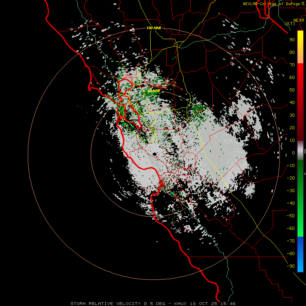Click the -80 label on the velocity scale
Image resolution: width=306 pixels, height=306 pixels.
291,254
